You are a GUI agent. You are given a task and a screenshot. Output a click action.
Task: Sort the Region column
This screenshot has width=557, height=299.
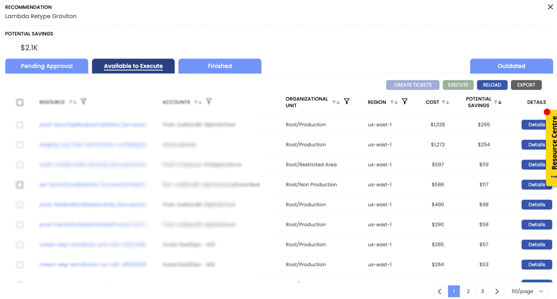(x=394, y=102)
